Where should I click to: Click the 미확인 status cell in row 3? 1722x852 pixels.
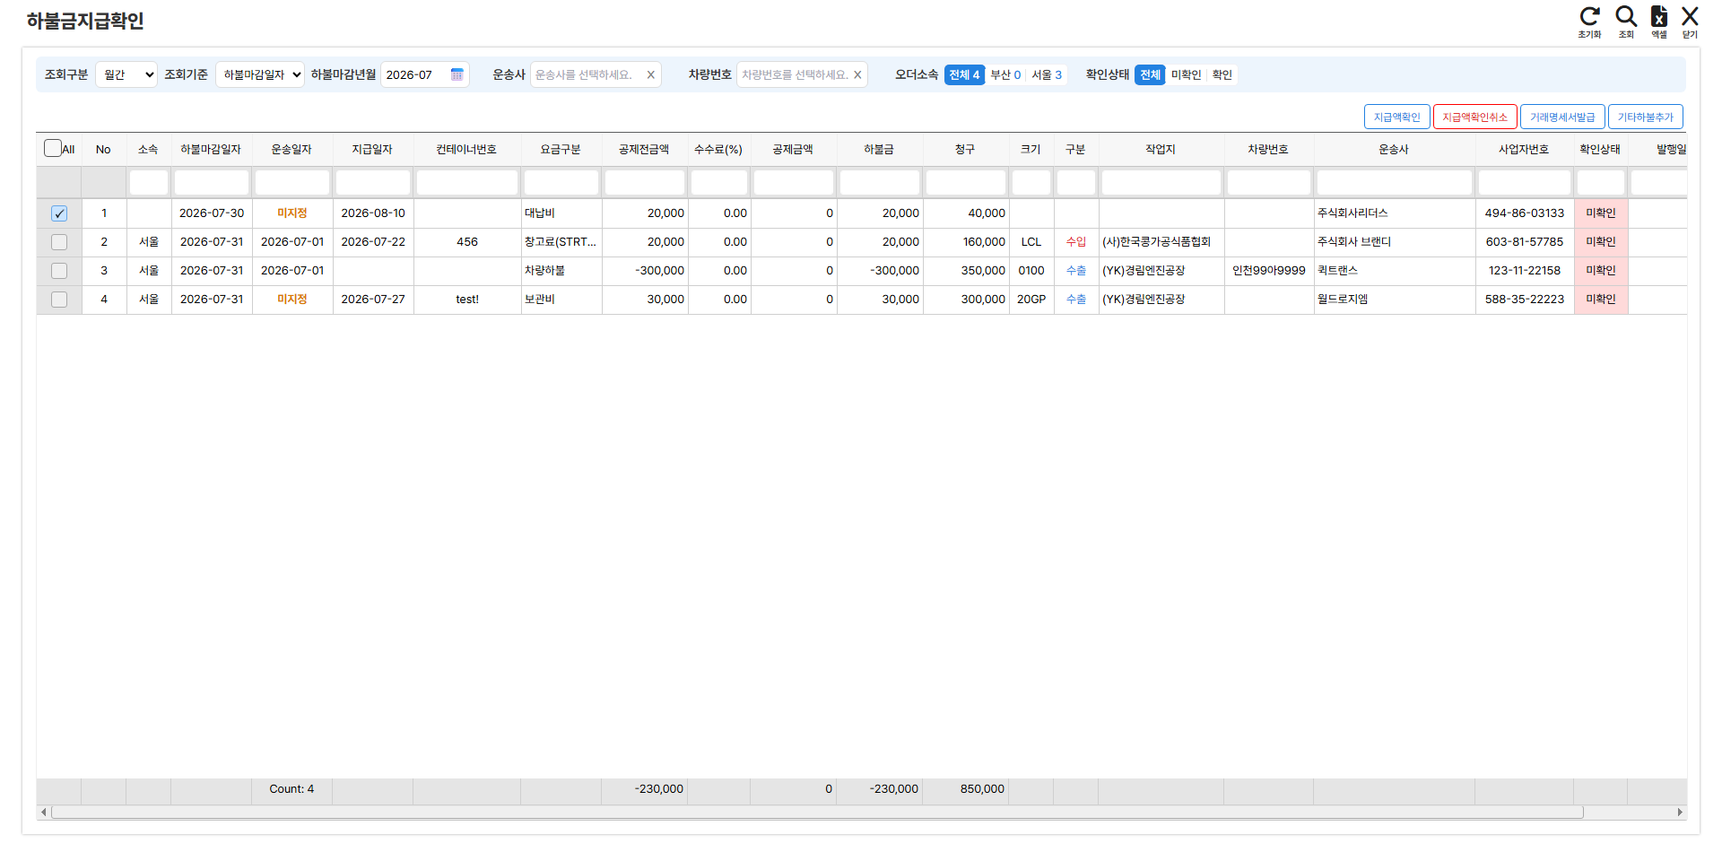(1601, 271)
